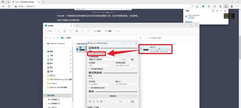
Task: Click Explorer cut scissors icon
Action: pyautogui.click(x=59, y=31)
